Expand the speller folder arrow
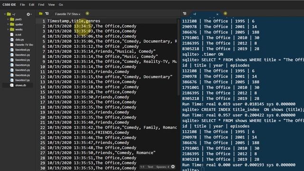Viewport: 304px width, 171px height. pyautogui.click(x=8, y=24)
